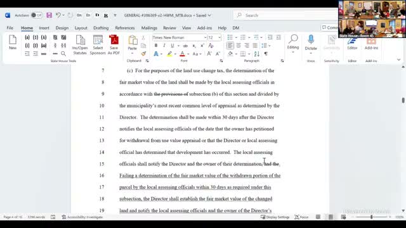
Task: Click the Copy icon
Action: pos(143,46)
